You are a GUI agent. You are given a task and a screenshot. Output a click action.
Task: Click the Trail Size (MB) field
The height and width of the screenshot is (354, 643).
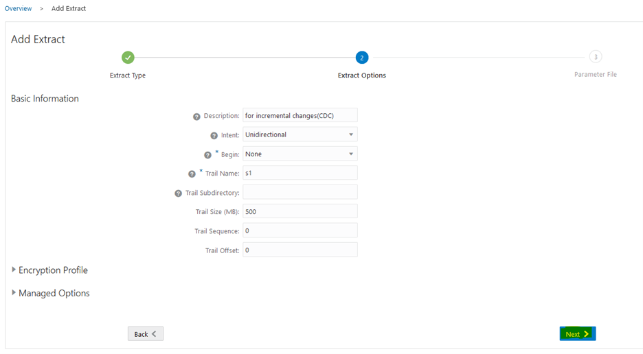click(x=300, y=211)
